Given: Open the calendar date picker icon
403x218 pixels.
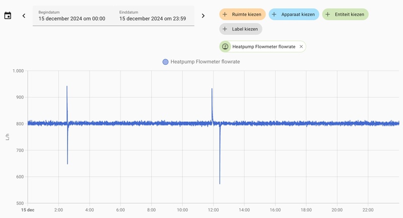Looking at the screenshot, I should pos(8,16).
